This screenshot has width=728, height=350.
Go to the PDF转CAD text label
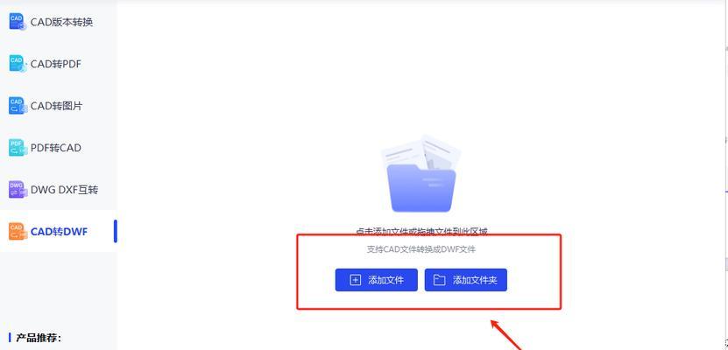[56, 148]
